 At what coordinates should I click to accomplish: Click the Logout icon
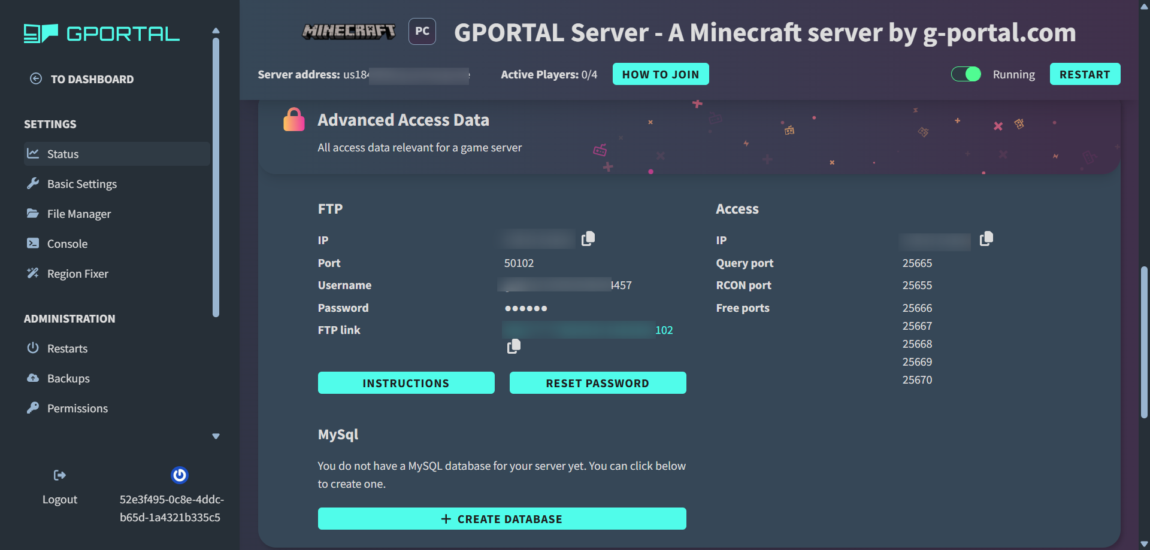(x=60, y=475)
